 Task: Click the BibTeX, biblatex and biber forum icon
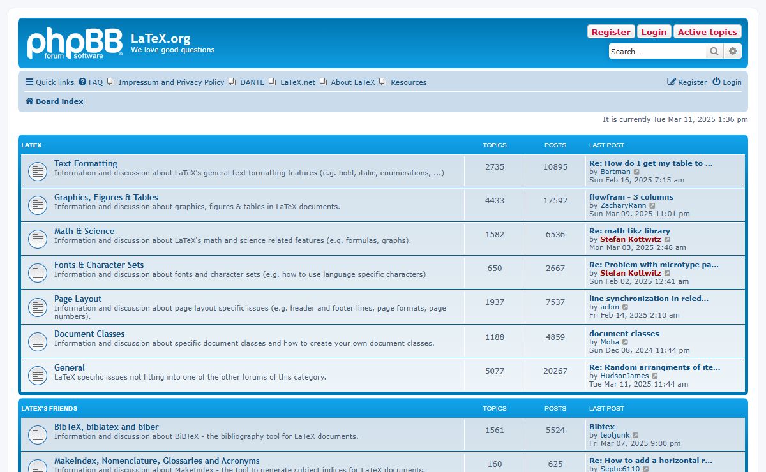tap(38, 434)
